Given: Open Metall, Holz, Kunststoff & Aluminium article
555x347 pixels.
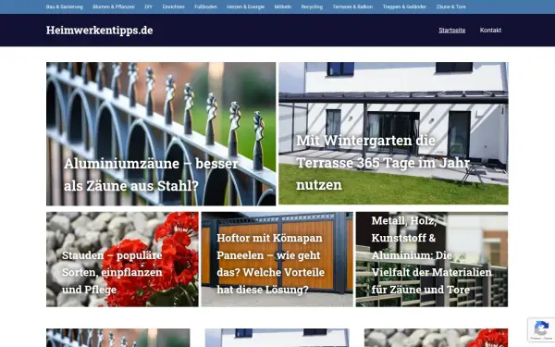Looking at the screenshot, I should [x=432, y=259].
